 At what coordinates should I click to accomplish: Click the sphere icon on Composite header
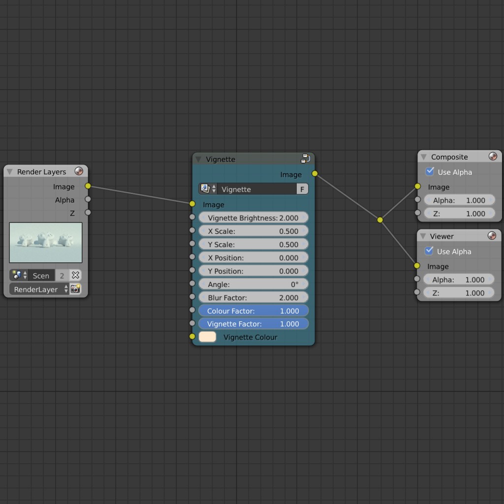[493, 156]
